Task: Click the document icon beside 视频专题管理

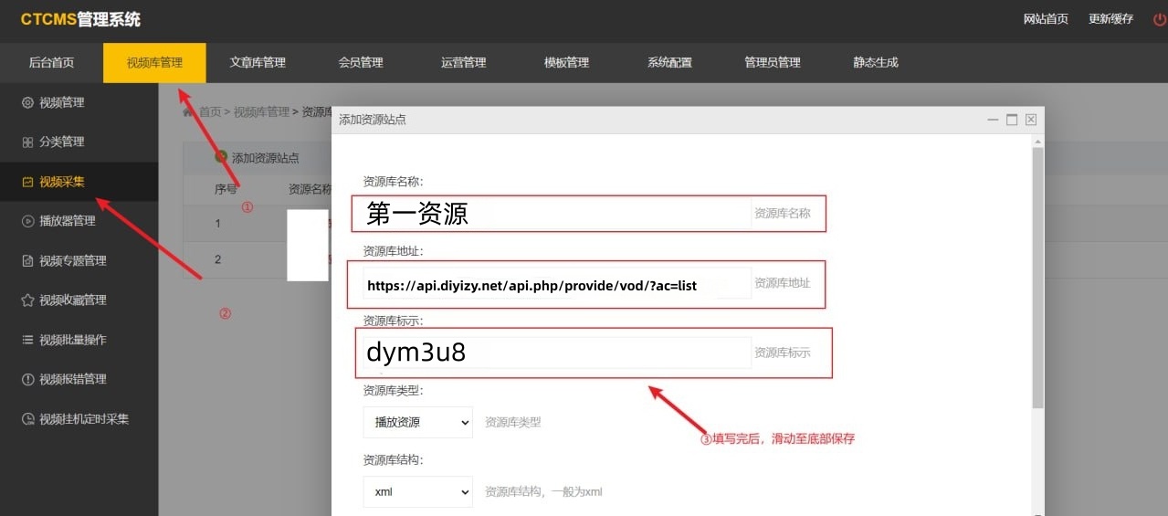Action: click(x=27, y=261)
